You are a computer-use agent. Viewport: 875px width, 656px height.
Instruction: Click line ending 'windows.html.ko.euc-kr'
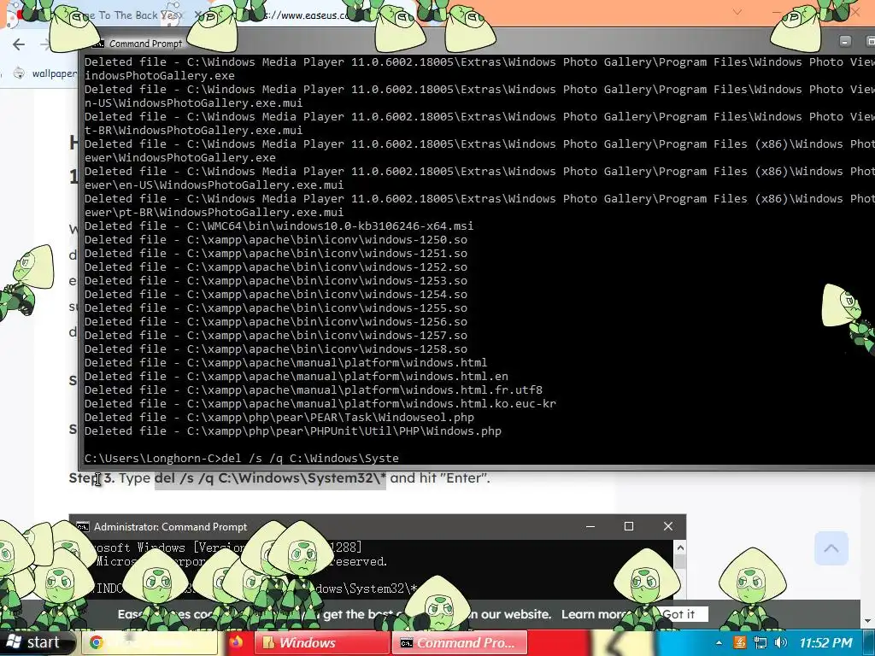[320, 404]
